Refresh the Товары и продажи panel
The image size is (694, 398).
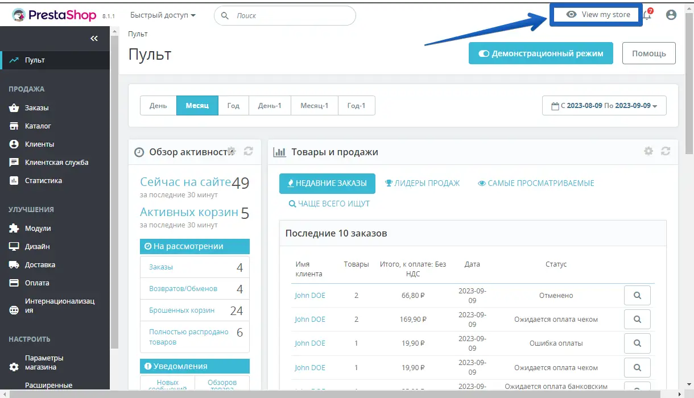pyautogui.click(x=666, y=151)
